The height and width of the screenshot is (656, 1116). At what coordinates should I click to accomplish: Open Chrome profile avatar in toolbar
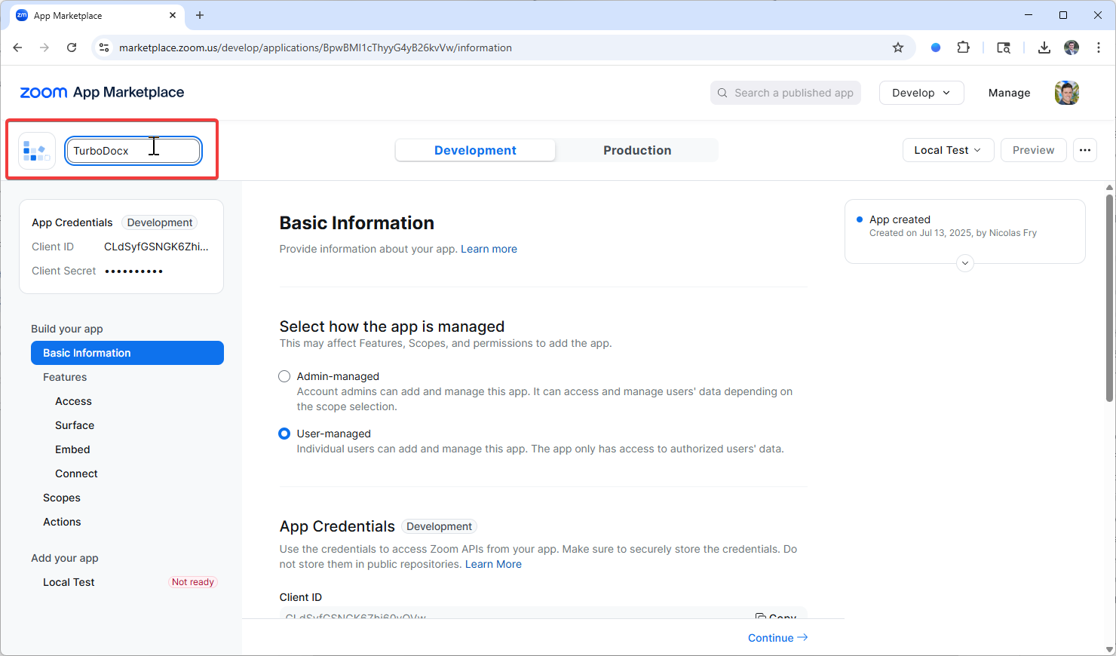[1072, 48]
